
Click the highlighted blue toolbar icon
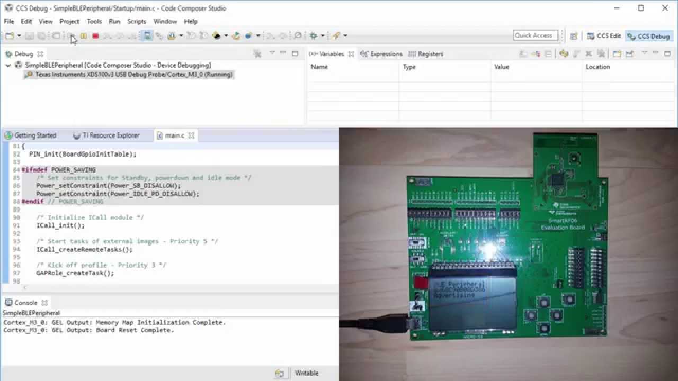(147, 35)
